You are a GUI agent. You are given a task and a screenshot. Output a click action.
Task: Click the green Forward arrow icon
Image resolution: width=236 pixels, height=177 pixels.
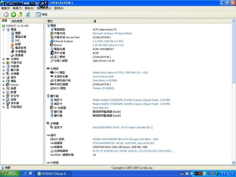pyautogui.click(x=13, y=15)
